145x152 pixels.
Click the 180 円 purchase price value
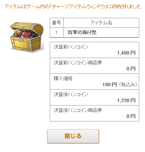click(x=110, y=85)
